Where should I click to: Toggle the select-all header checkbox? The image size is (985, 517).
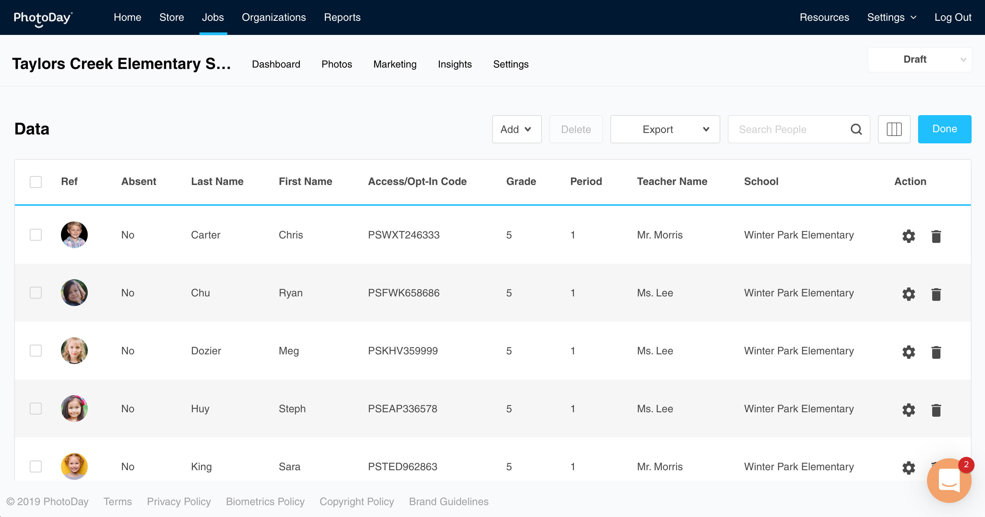pyautogui.click(x=36, y=182)
